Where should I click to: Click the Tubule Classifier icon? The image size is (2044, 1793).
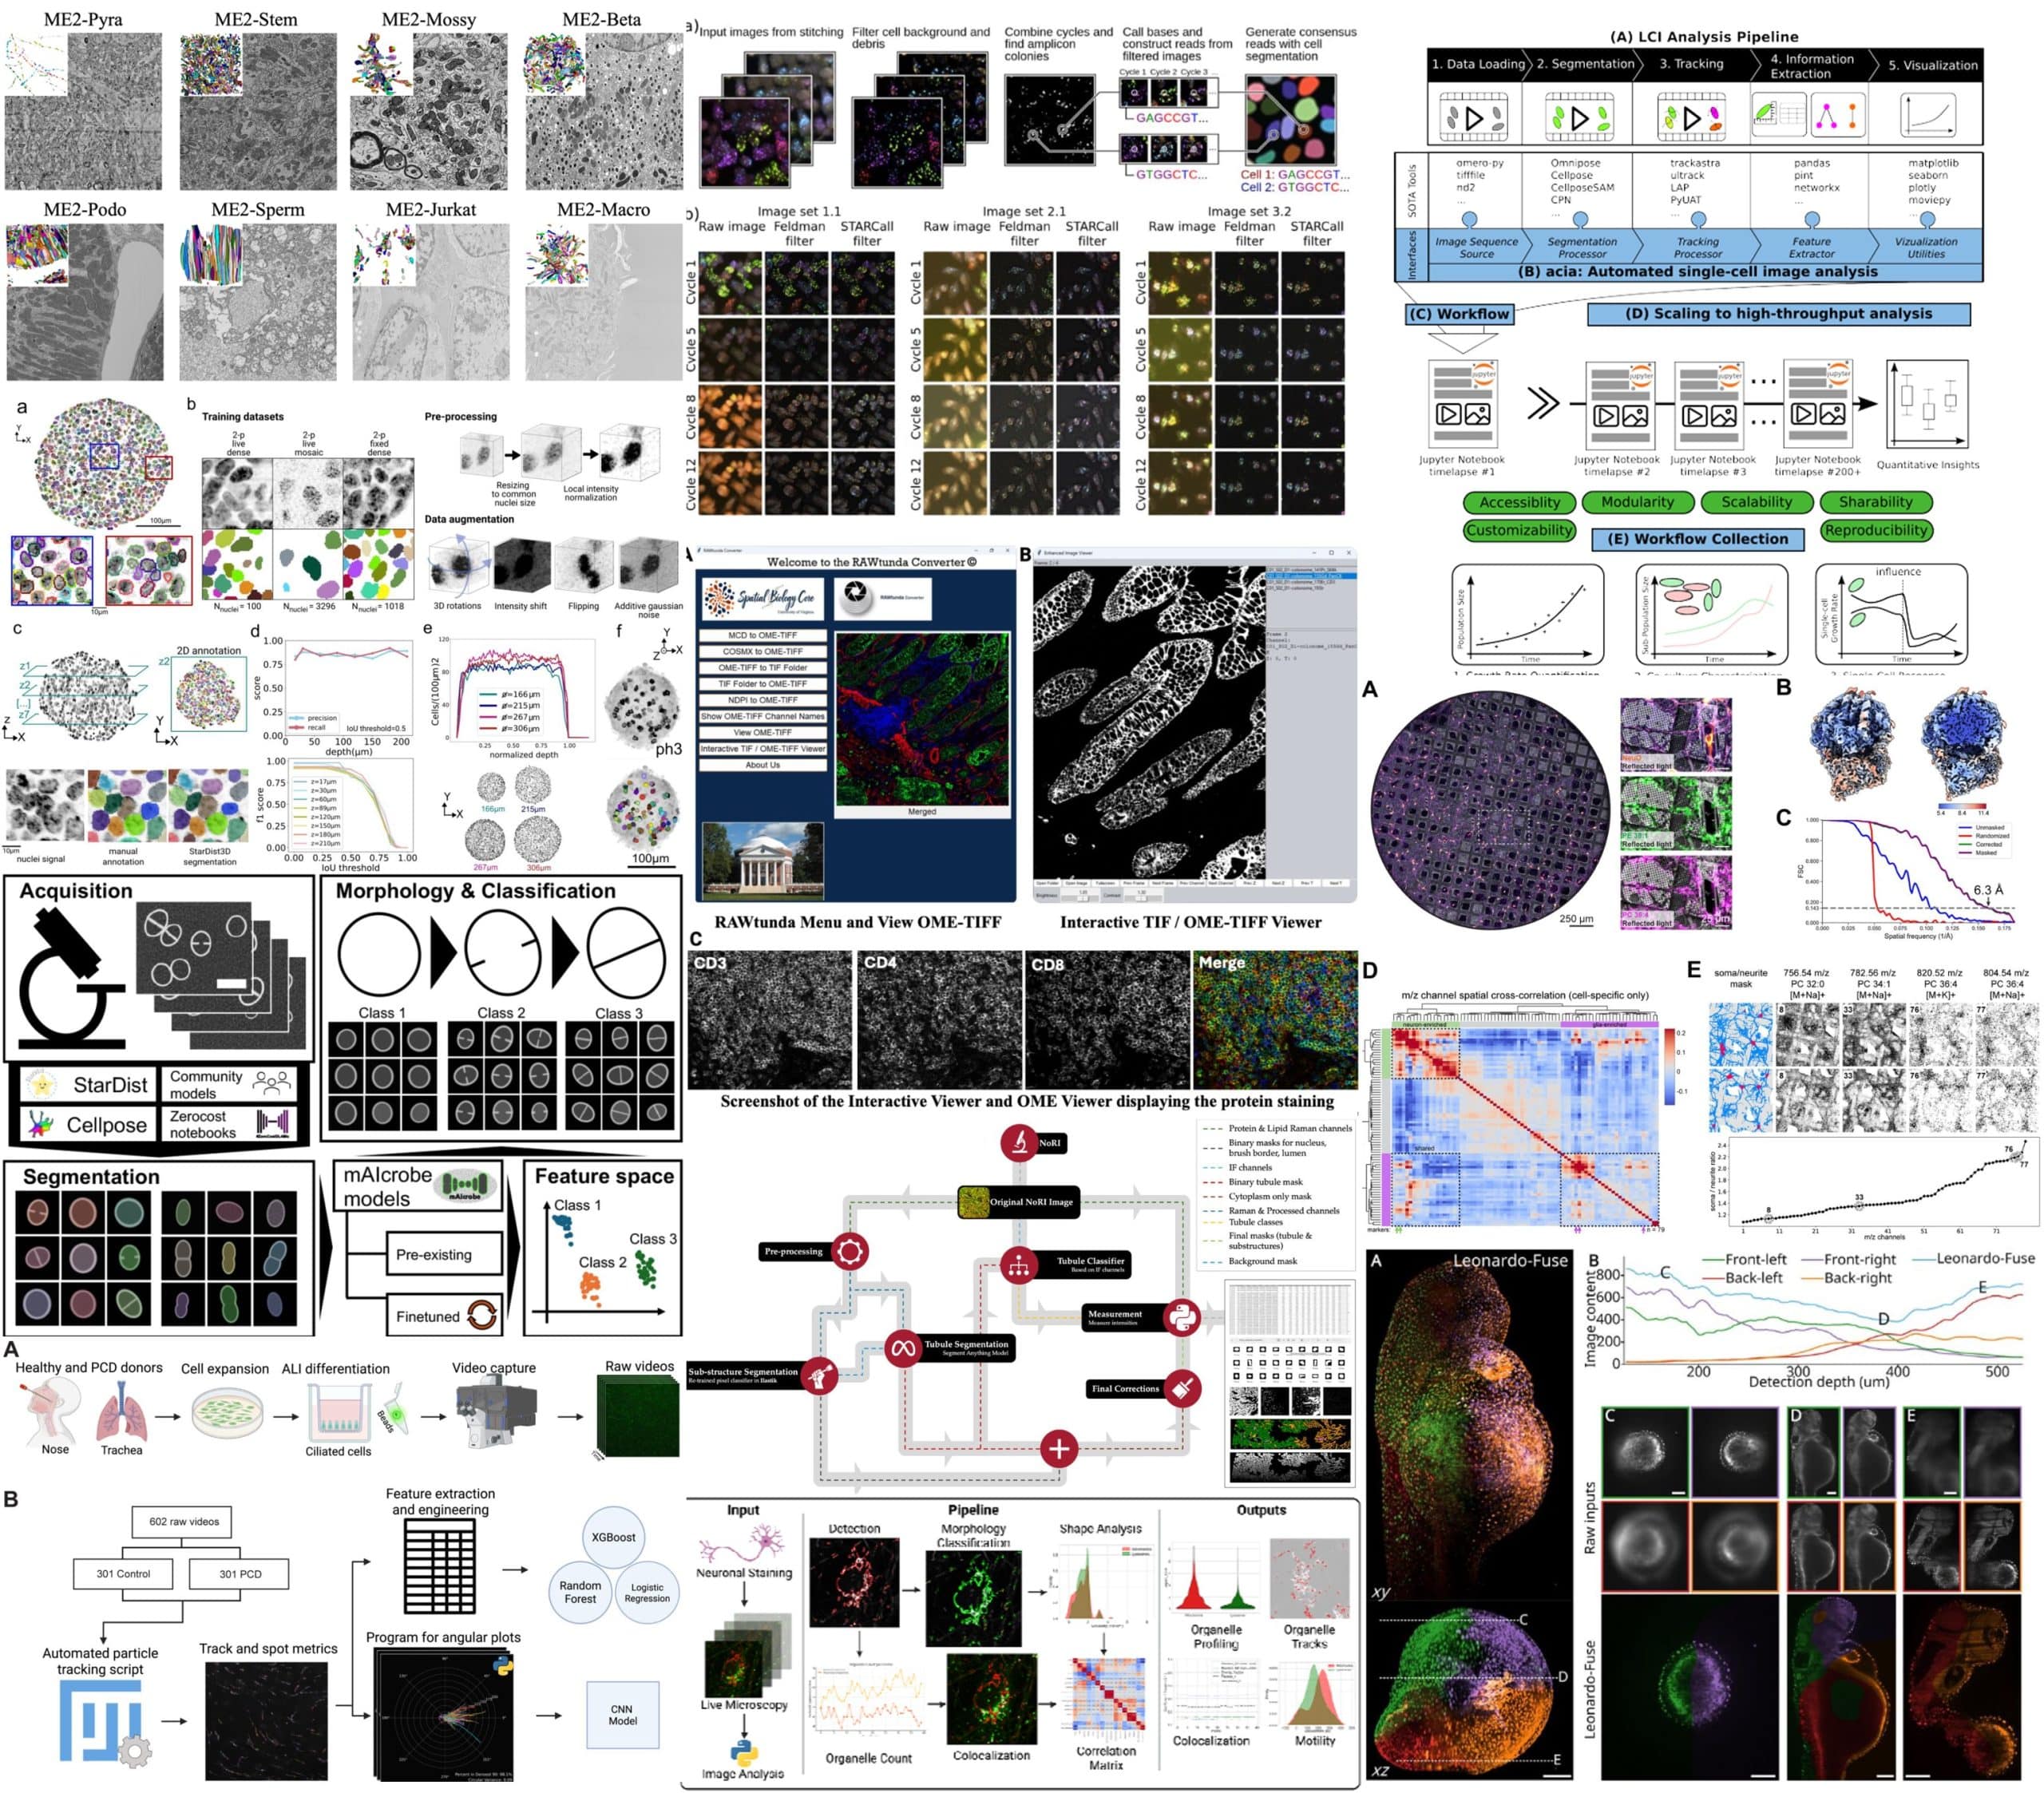(x=1020, y=1266)
